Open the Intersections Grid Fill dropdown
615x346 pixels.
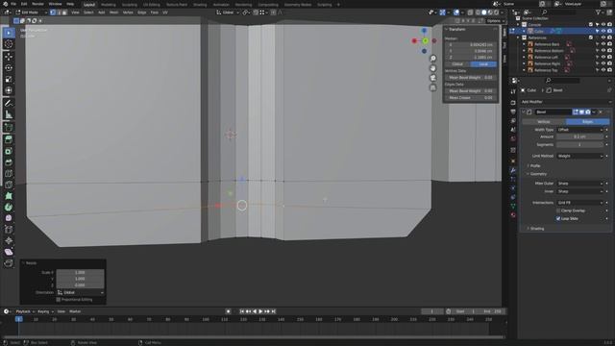point(580,203)
